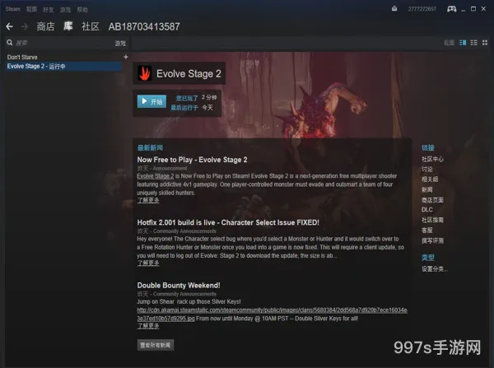This screenshot has height=368, width=494.
Task: Go forward with the right arrow
Action: pos(24,27)
